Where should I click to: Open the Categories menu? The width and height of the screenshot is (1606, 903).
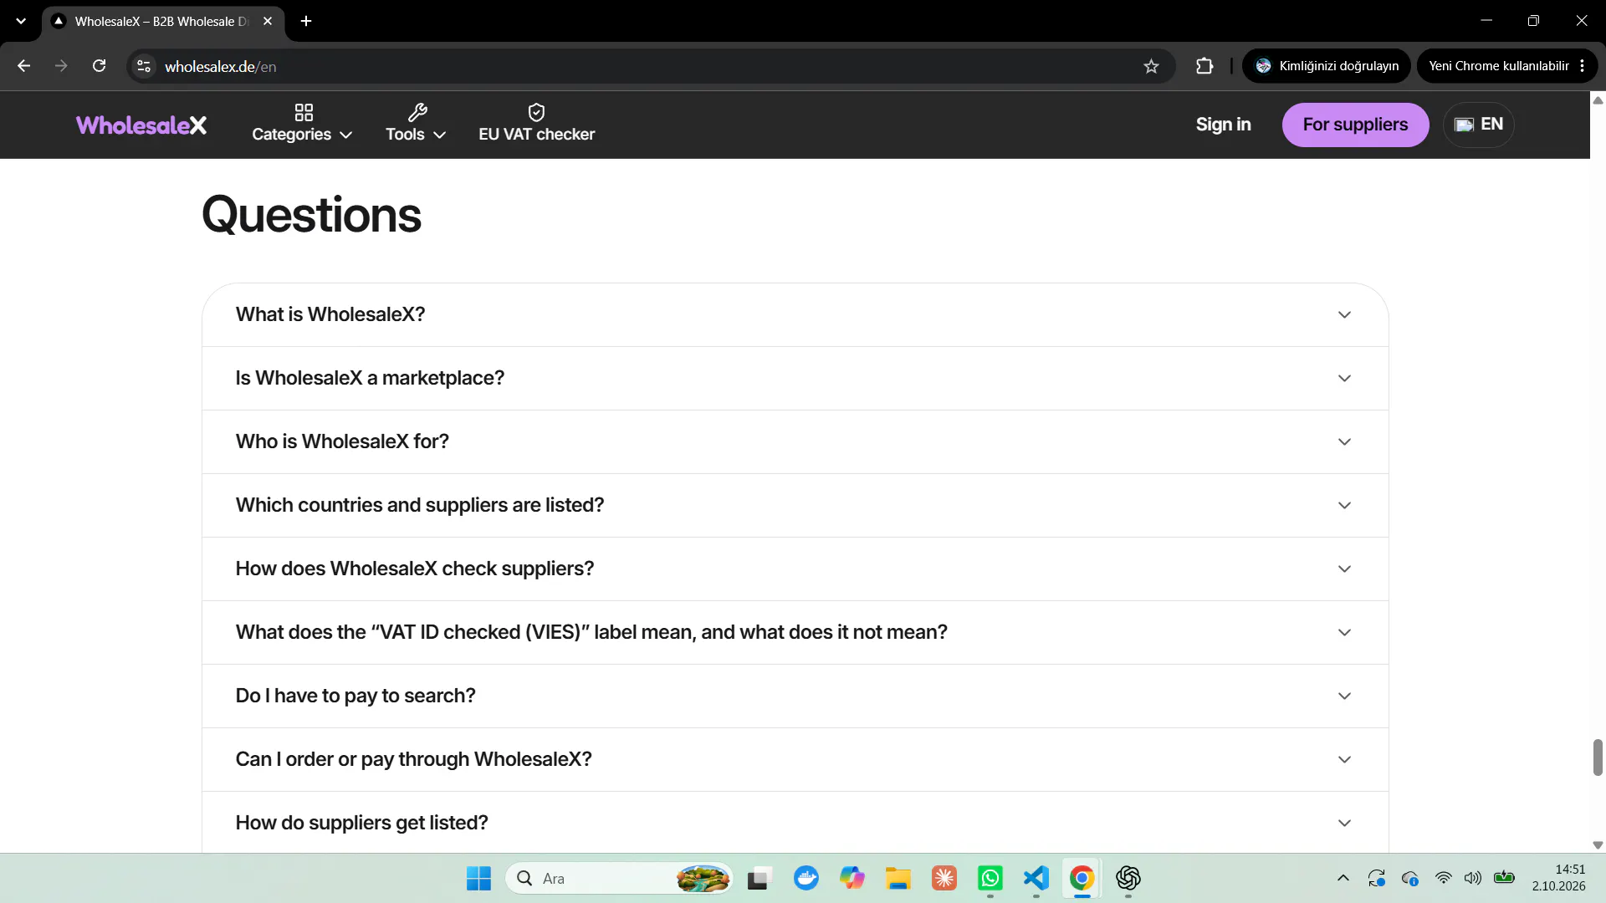(x=302, y=124)
